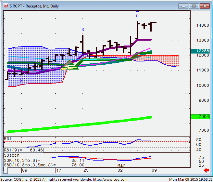Click the RSI study label
The width and height of the screenshot is (213, 182).
(x=7, y=139)
